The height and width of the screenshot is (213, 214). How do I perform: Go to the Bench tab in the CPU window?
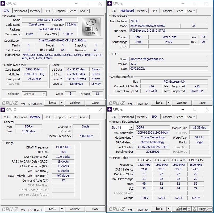pos(73,11)
